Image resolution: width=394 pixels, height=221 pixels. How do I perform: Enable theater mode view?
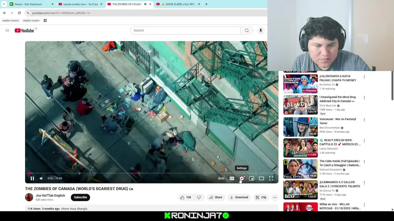coord(261,178)
